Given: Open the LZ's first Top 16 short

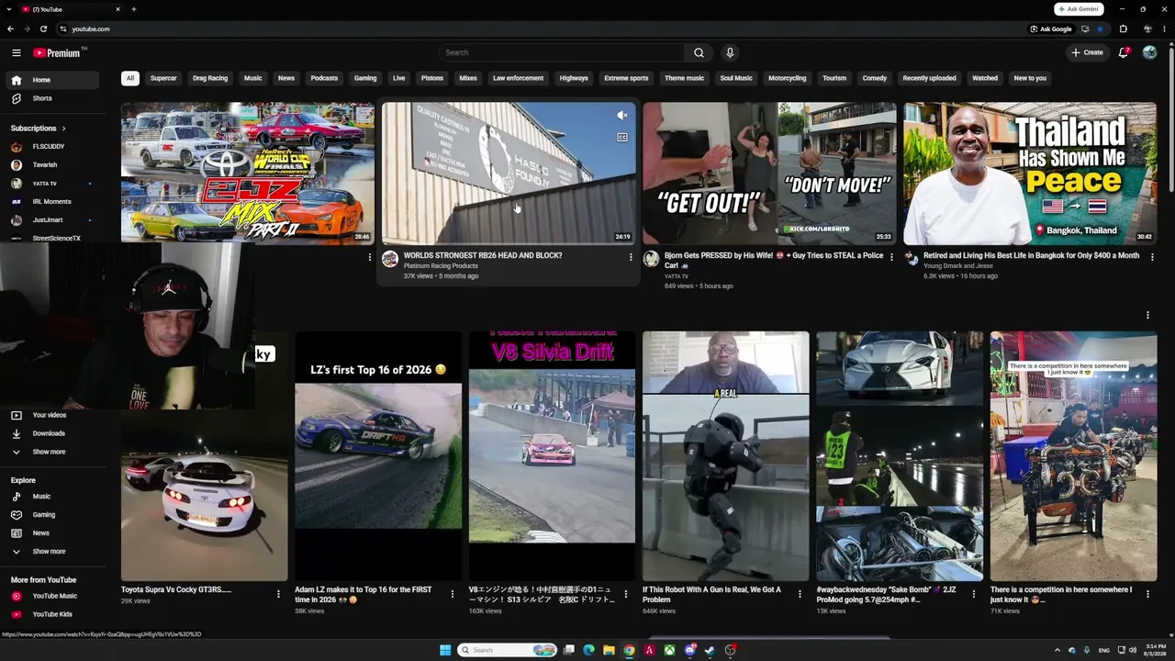Looking at the screenshot, I should click(x=378, y=456).
